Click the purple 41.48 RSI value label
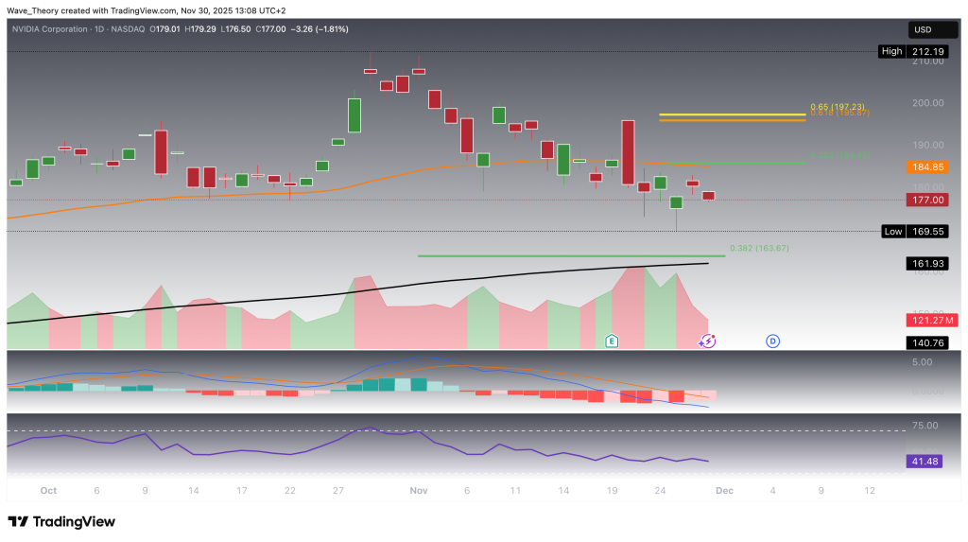Image resolution: width=968 pixels, height=542 pixels. point(926,461)
